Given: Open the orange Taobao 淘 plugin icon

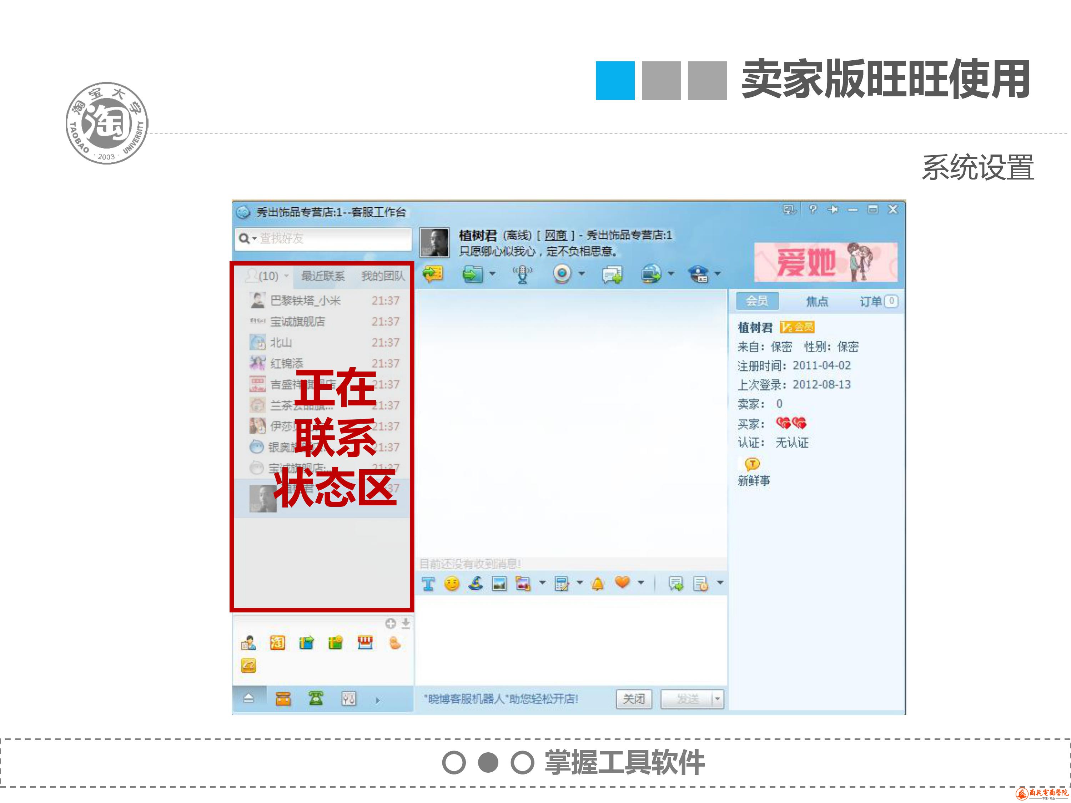Looking at the screenshot, I should pos(277,643).
